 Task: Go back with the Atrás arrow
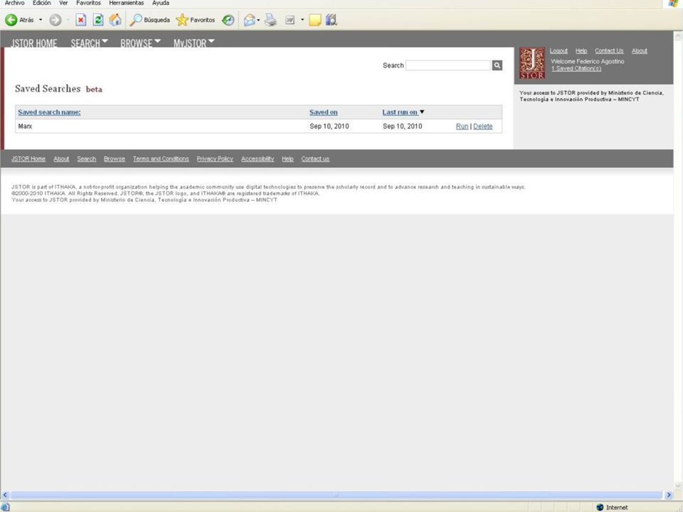[19, 20]
